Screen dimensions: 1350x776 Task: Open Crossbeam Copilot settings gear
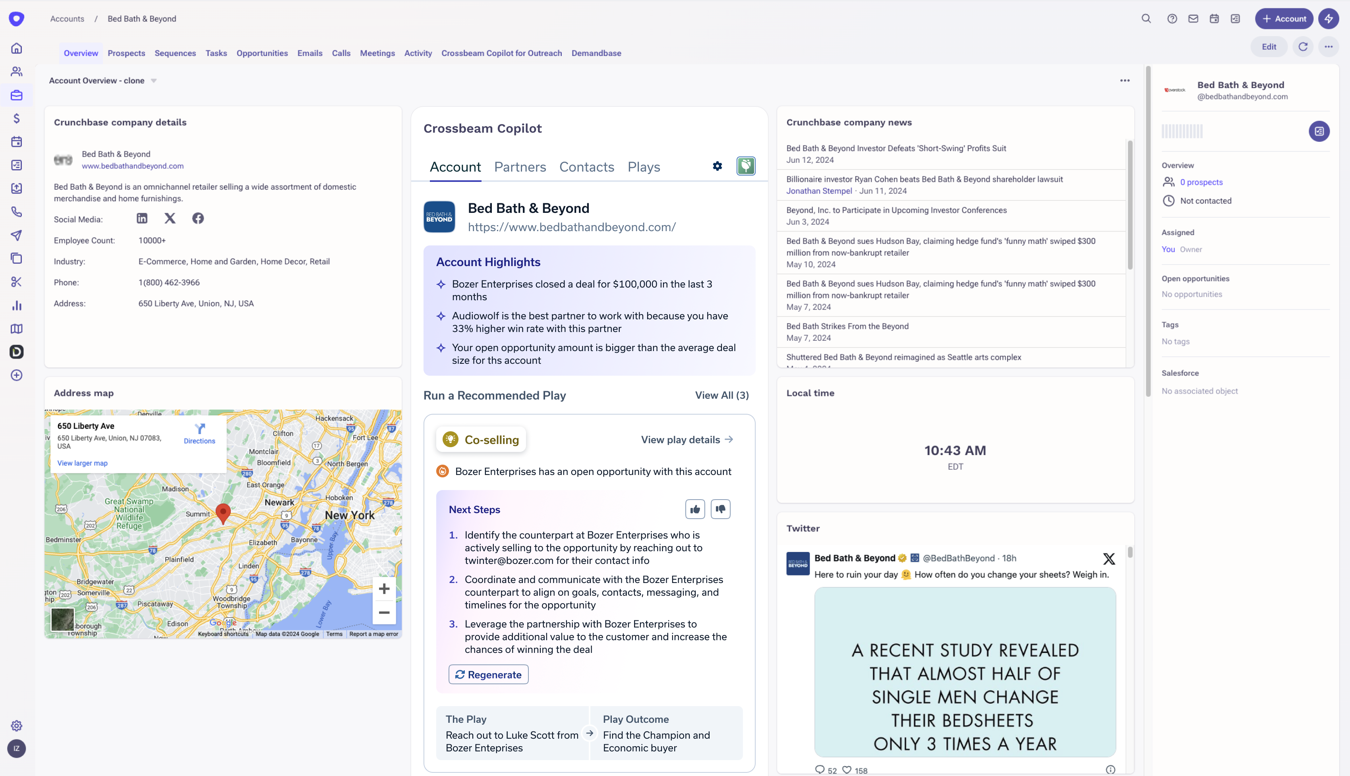(x=718, y=166)
